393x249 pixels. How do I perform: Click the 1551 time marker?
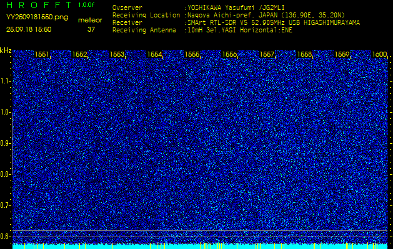point(42,54)
